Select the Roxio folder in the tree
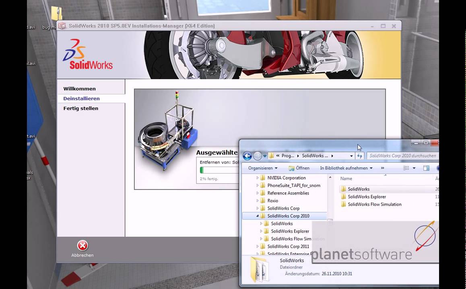This screenshot has height=289, width=466. pos(272,201)
